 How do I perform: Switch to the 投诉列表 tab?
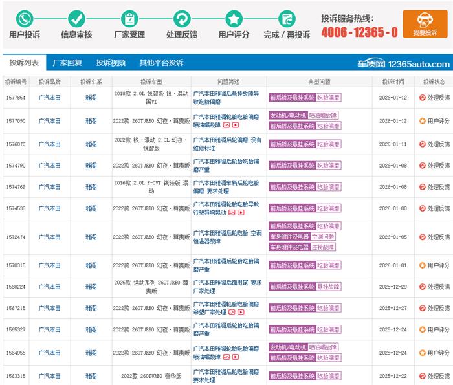point(23,63)
